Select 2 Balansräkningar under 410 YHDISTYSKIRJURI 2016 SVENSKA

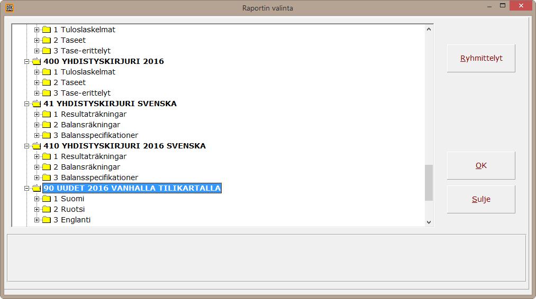(87, 167)
